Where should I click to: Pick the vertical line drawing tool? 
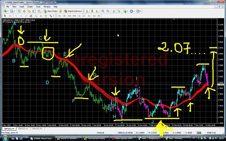(16, 16)
